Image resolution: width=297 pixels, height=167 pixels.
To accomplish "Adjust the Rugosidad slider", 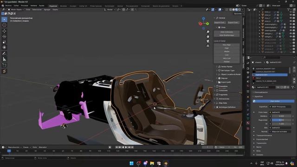I will coord(282,120).
